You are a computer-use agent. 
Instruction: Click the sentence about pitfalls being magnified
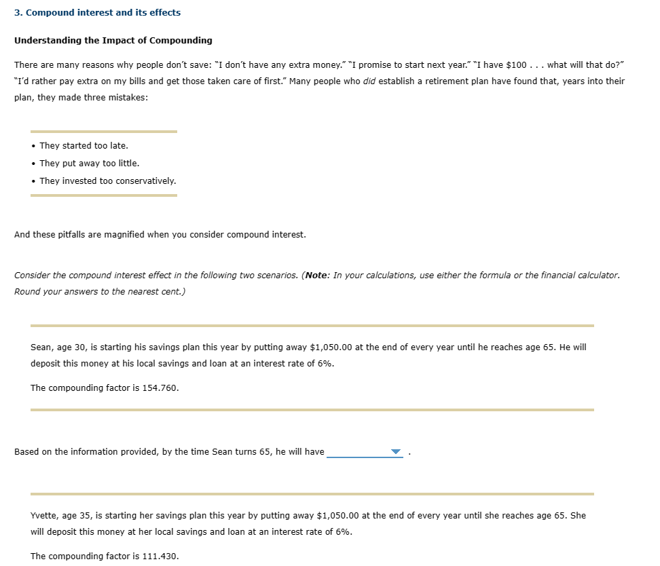160,234
